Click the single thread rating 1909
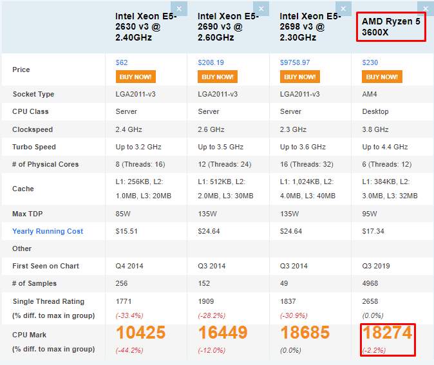434x365 pixels. tap(205, 301)
